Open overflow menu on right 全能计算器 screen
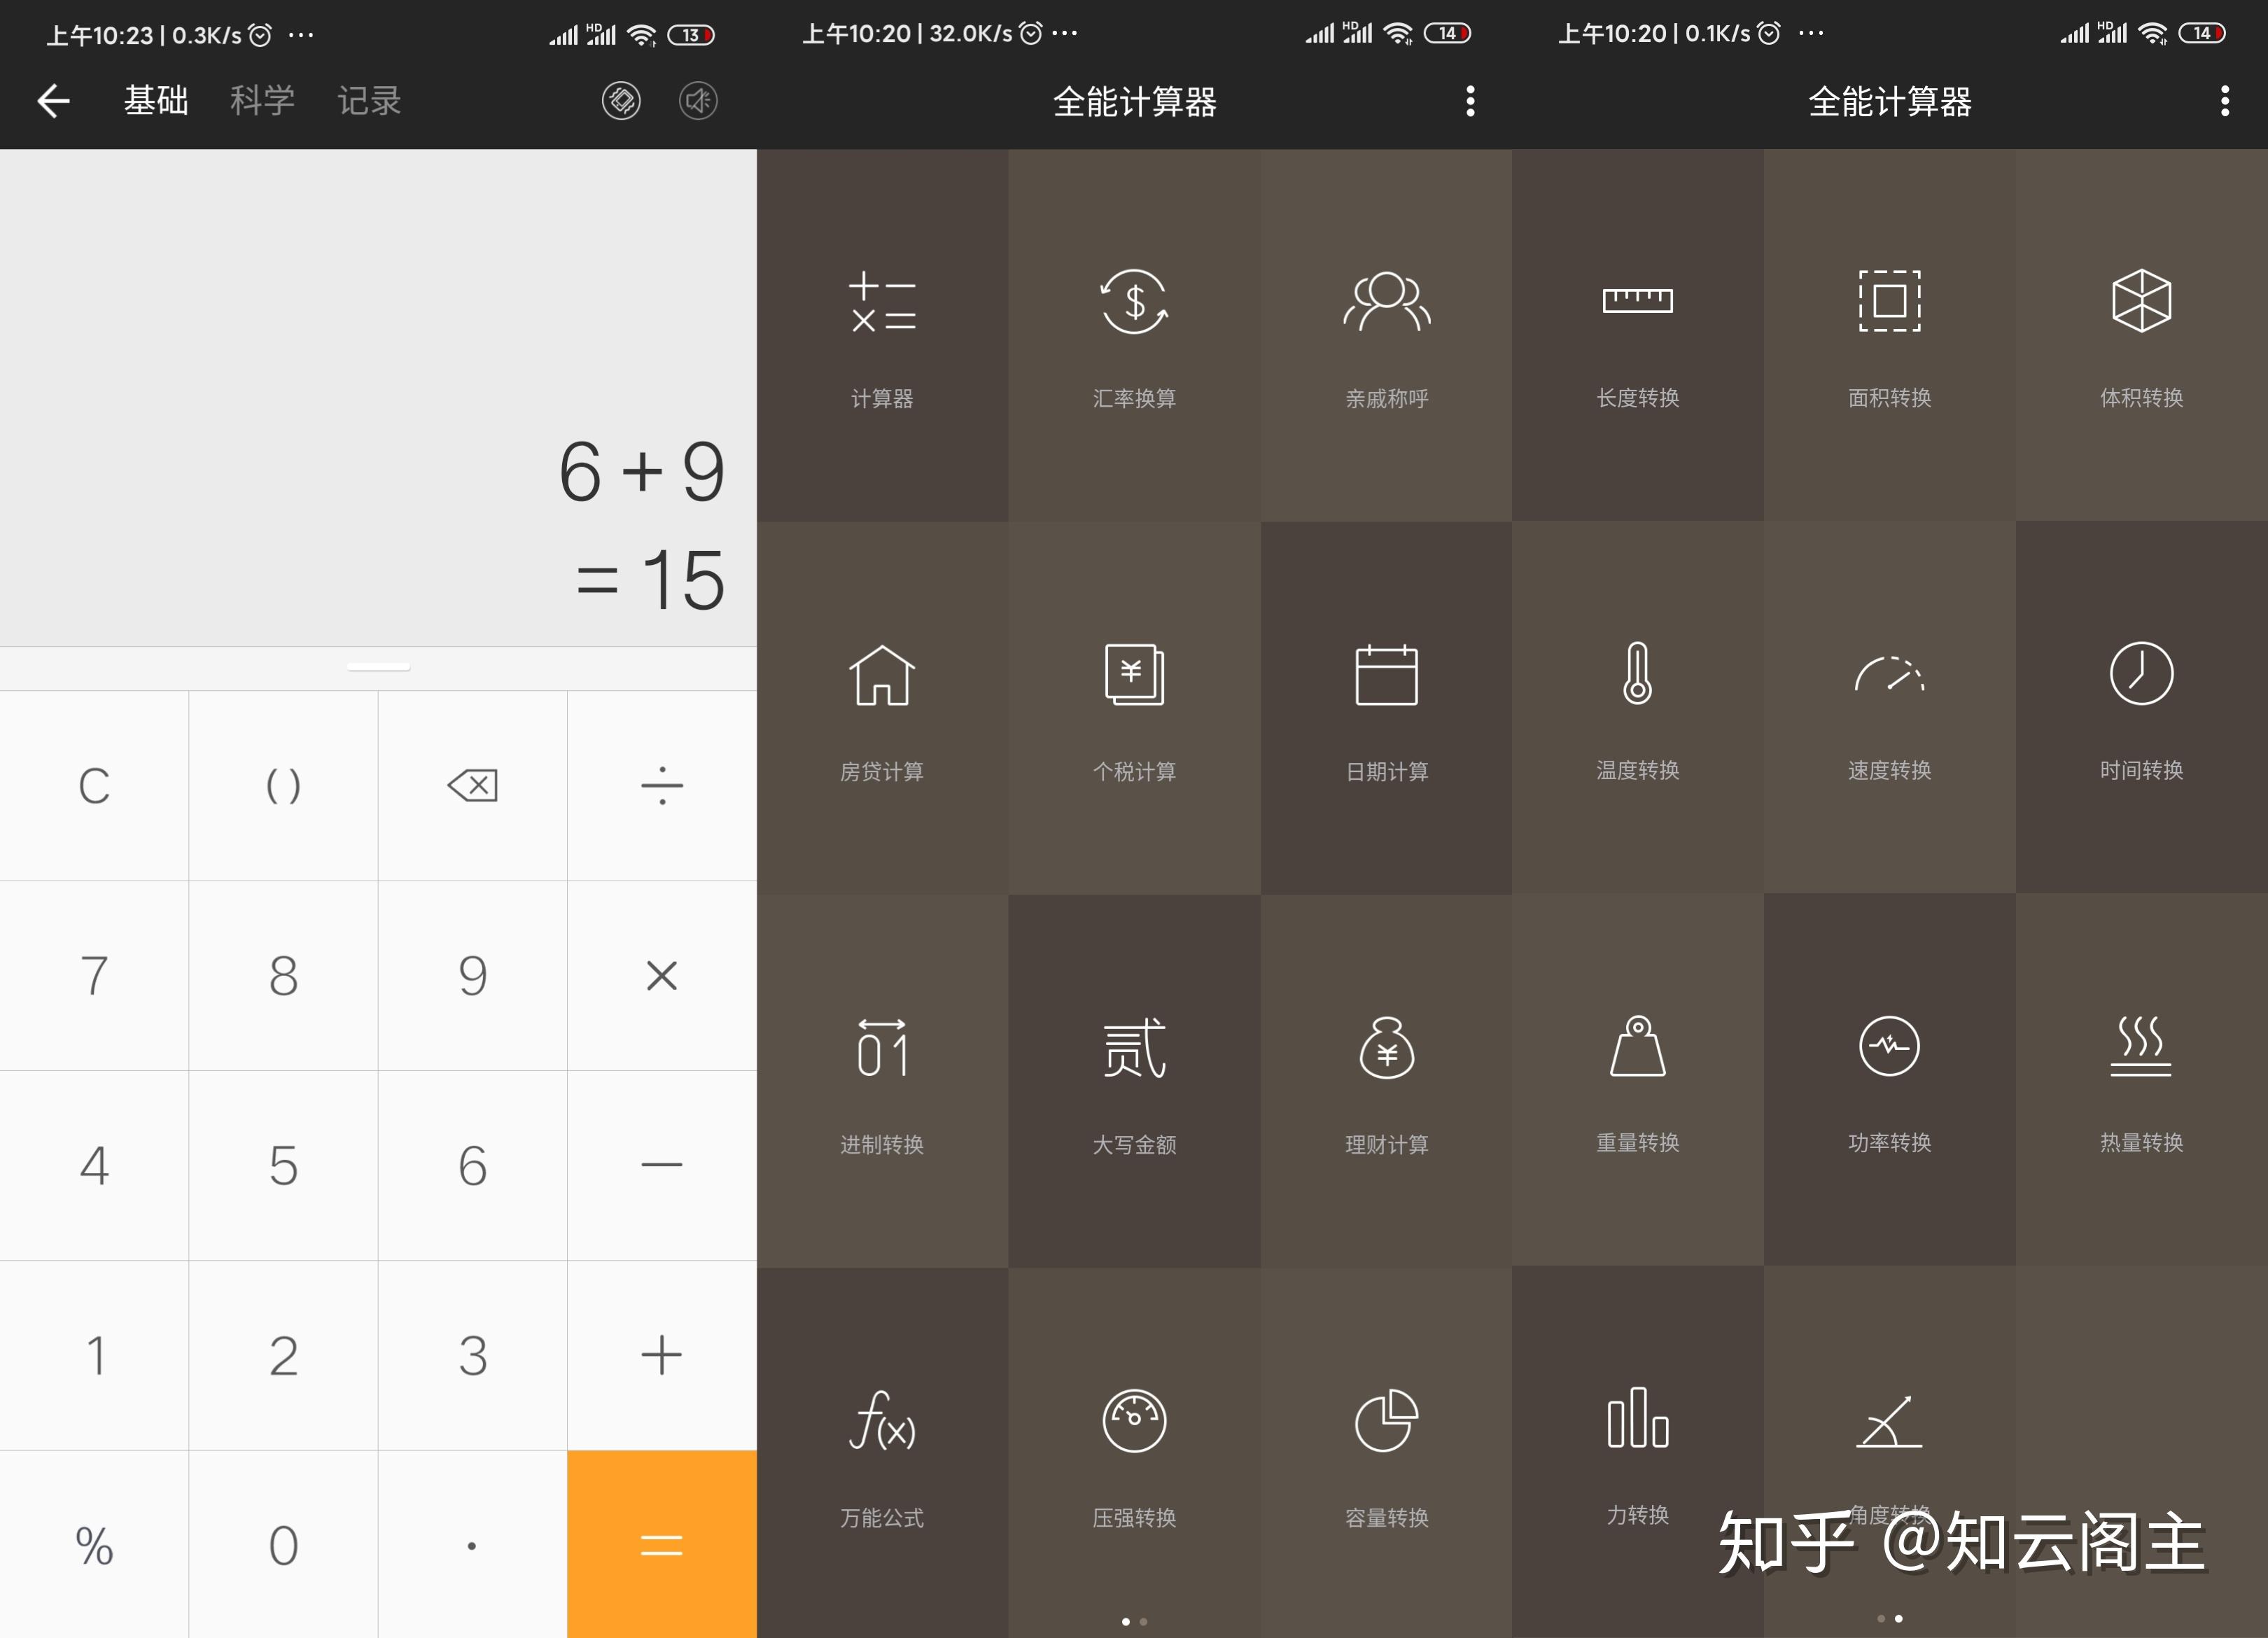Viewport: 2268px width, 1638px height. point(2225,100)
